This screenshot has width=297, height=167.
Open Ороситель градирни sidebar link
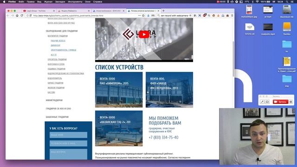[57, 59]
